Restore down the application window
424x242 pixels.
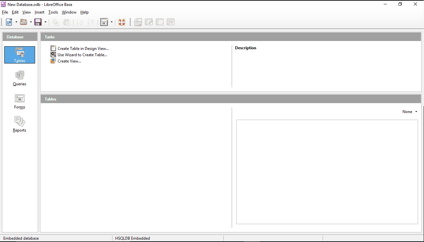(400, 4)
